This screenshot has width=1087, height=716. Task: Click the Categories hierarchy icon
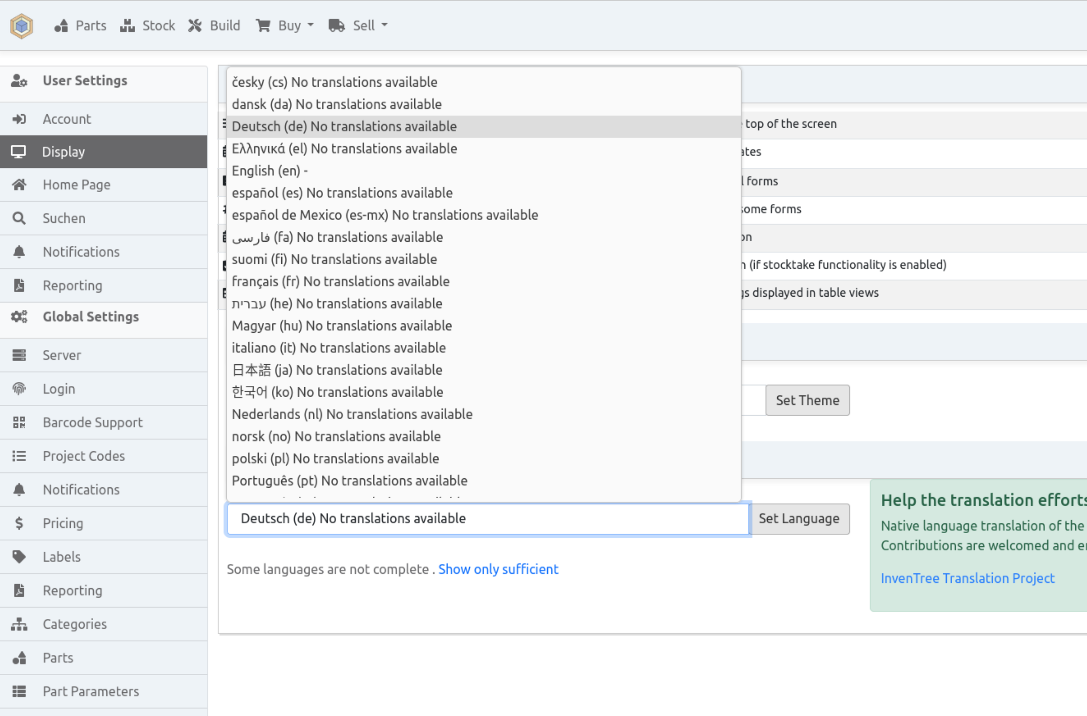click(19, 624)
